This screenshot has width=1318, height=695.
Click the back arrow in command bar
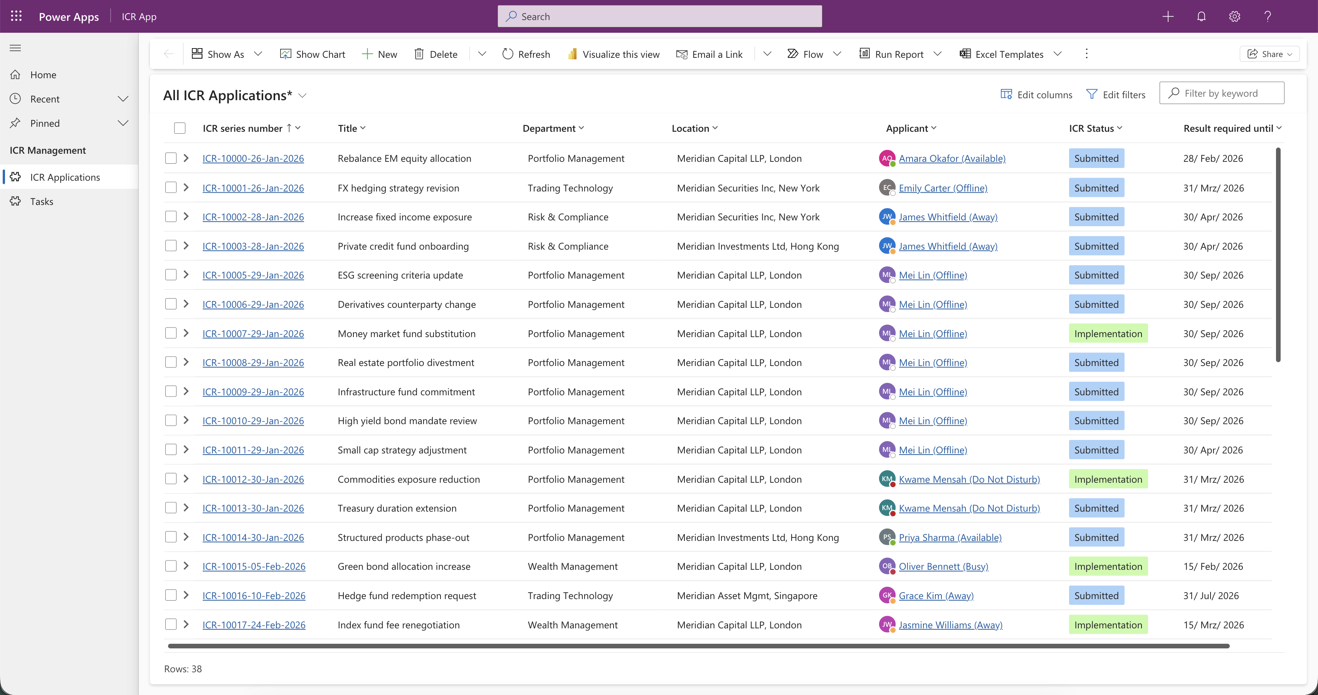[168, 54]
